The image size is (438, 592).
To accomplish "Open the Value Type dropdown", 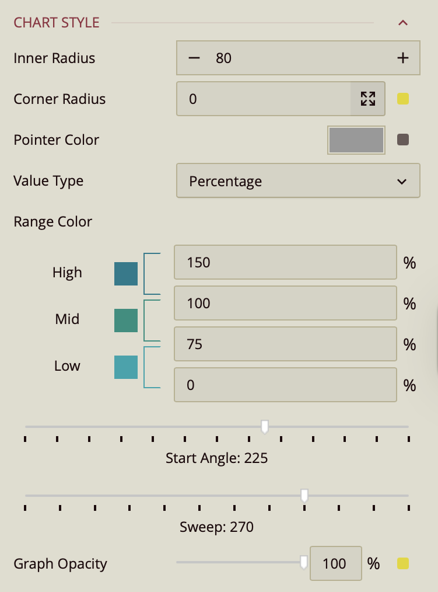I will [x=298, y=181].
